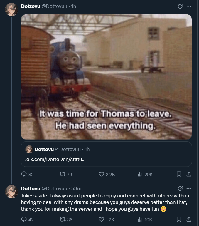
Task: Open Grok icon on second tweet
Action: pyautogui.click(x=180, y=188)
